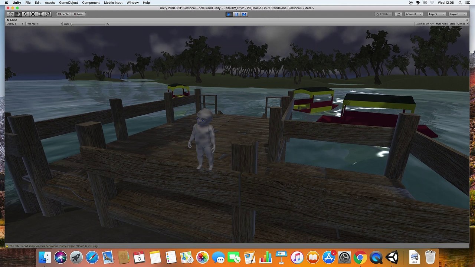Viewport: 475px width, 267px height.
Task: Toggle the Stats overlay
Action: coord(452,24)
